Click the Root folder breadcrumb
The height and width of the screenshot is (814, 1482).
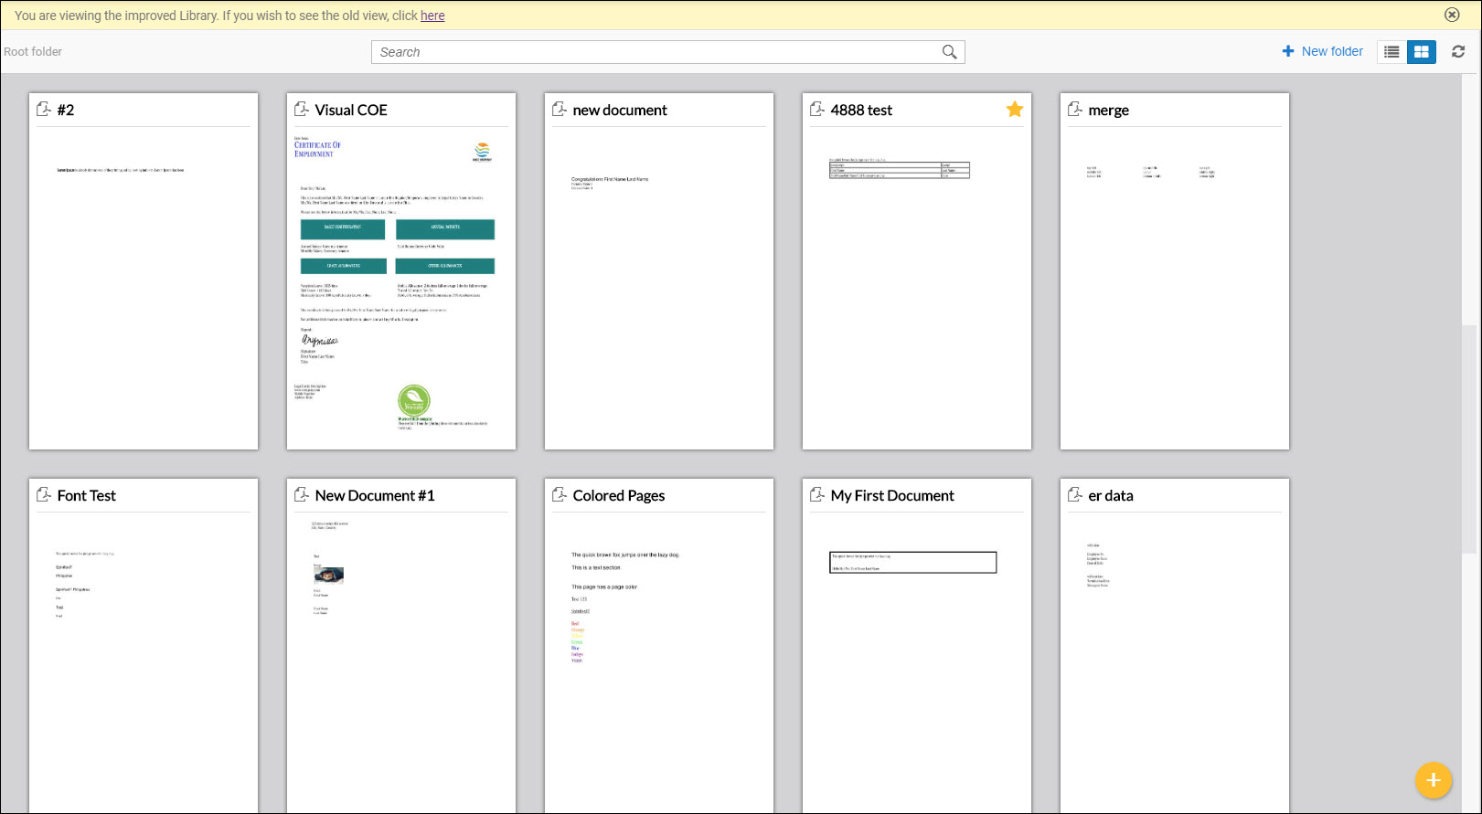pyautogui.click(x=33, y=52)
